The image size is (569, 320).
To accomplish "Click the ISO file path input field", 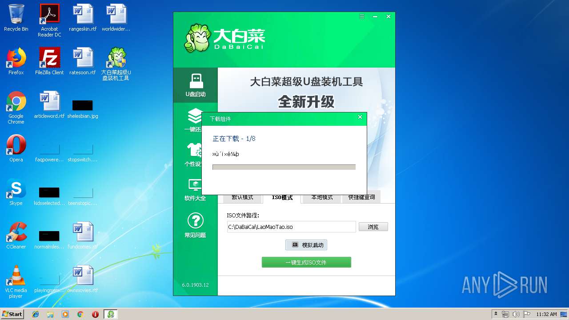I will pyautogui.click(x=291, y=227).
